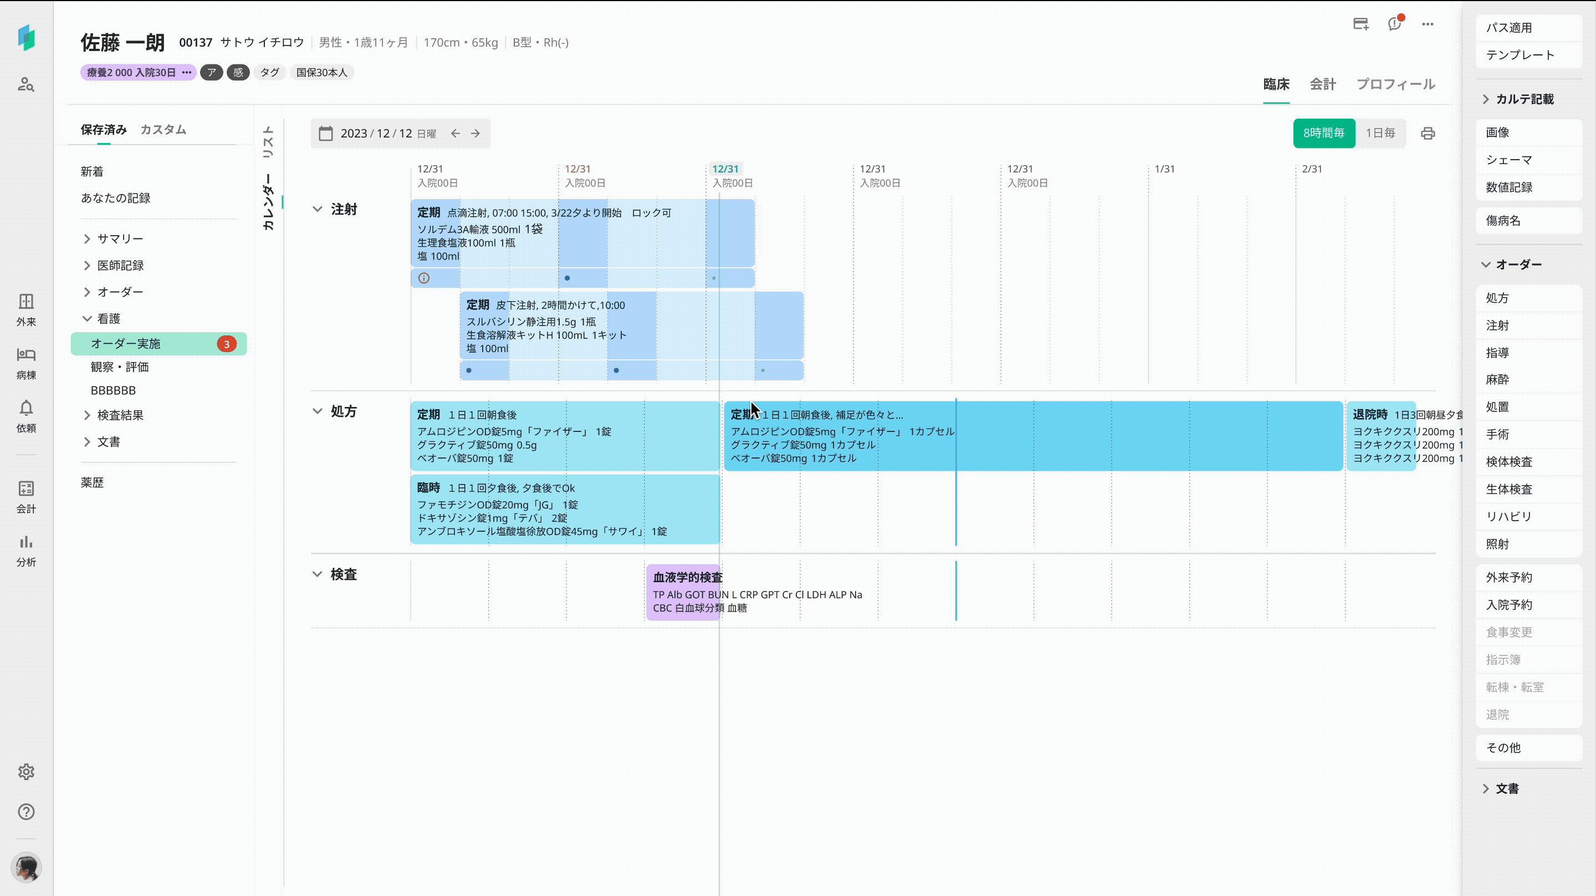
Task: Open the カスタム tab
Action: (163, 130)
